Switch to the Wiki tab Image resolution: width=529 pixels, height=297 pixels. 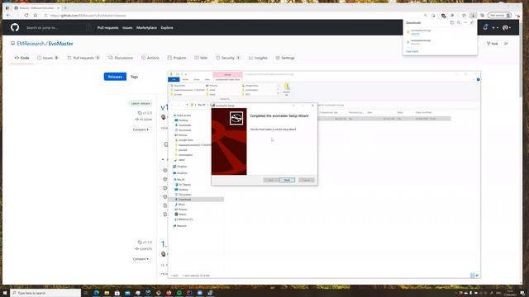click(201, 58)
